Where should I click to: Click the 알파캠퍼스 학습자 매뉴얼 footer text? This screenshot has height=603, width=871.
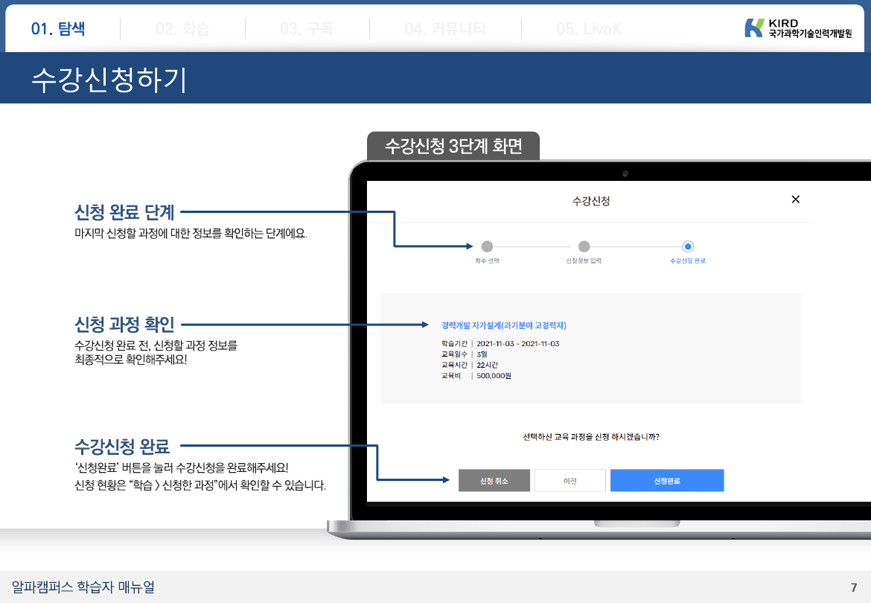coord(83,587)
